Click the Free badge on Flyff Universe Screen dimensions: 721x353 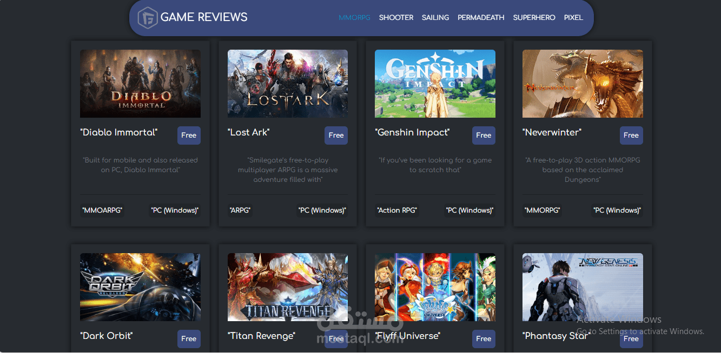pos(484,339)
